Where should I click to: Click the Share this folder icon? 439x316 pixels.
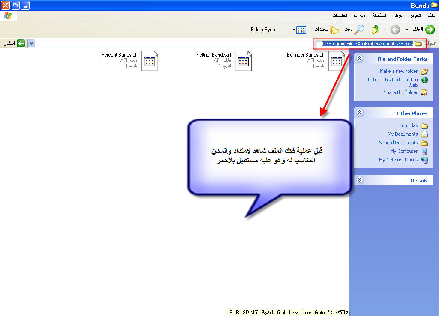[x=424, y=92]
